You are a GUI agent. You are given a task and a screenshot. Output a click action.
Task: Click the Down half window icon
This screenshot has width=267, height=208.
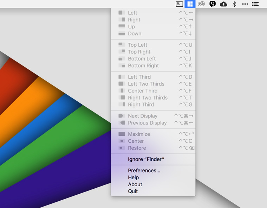tap(122, 34)
